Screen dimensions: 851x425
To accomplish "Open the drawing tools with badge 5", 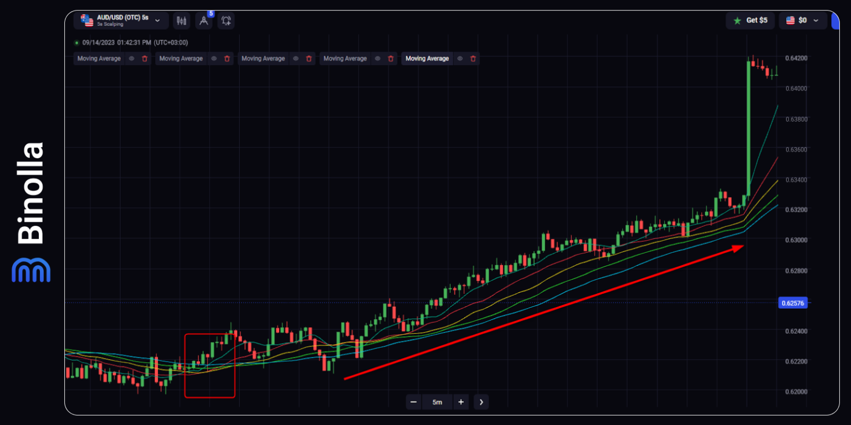I will [203, 20].
